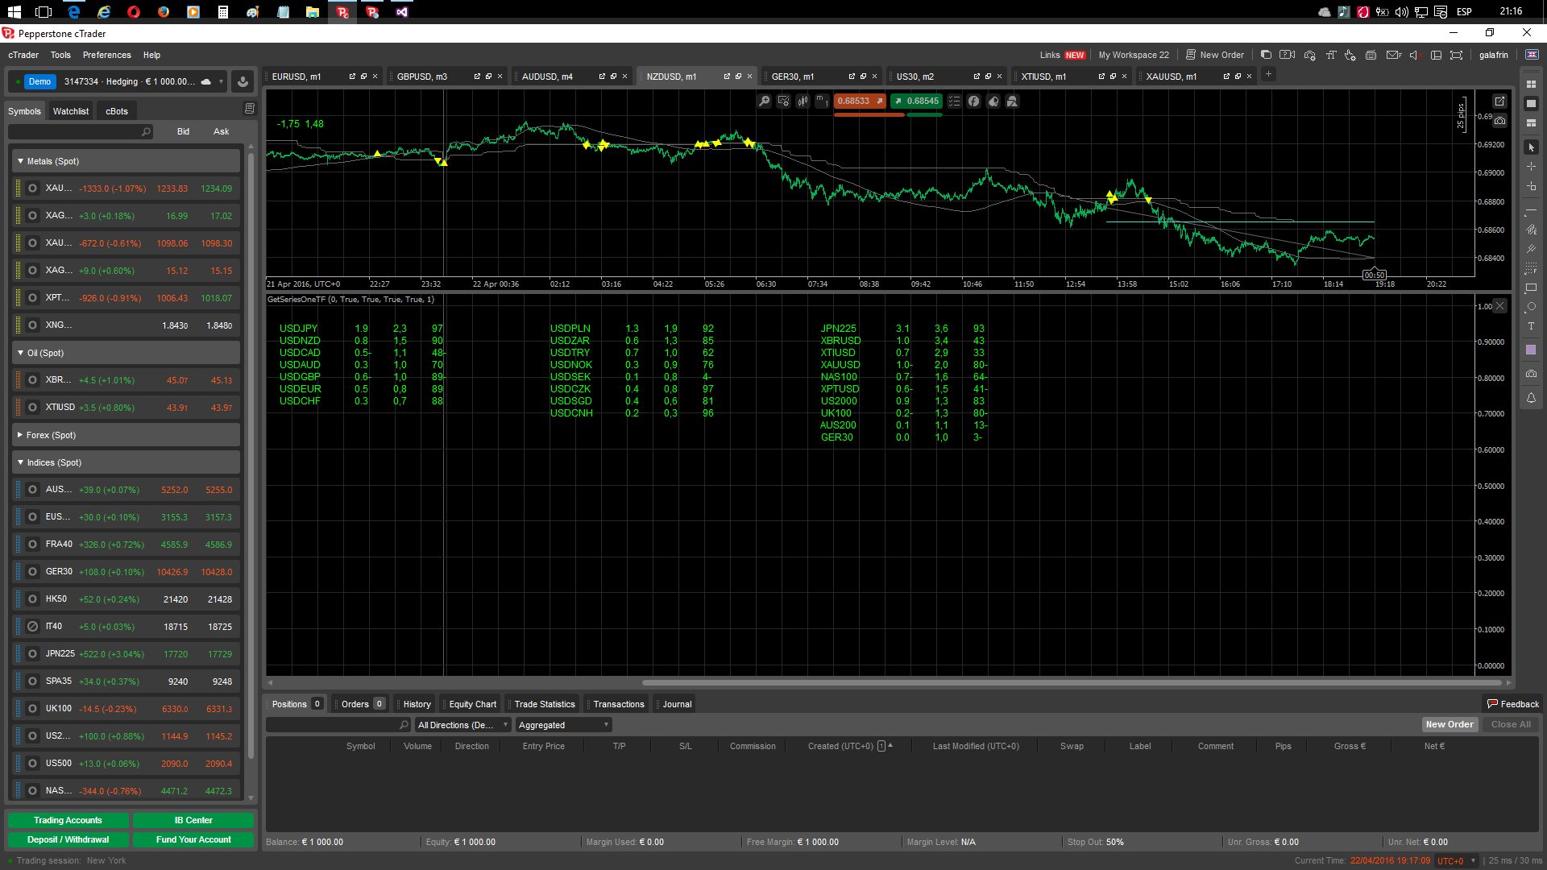Open the All Directions filter dropdown
The image size is (1547, 870).
(x=462, y=725)
